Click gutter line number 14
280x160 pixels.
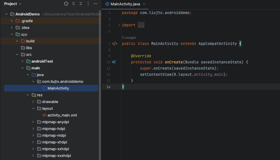[x=108, y=87]
